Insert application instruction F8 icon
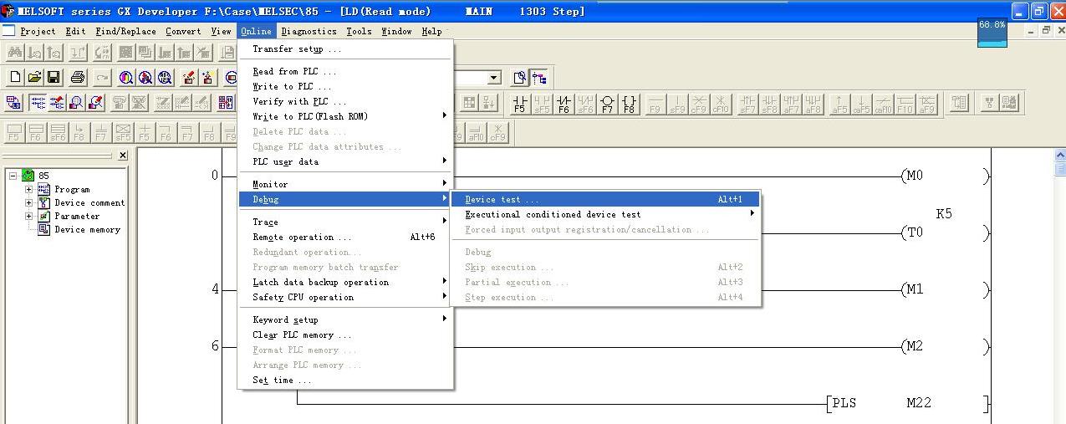The image size is (1066, 424). coord(629,103)
